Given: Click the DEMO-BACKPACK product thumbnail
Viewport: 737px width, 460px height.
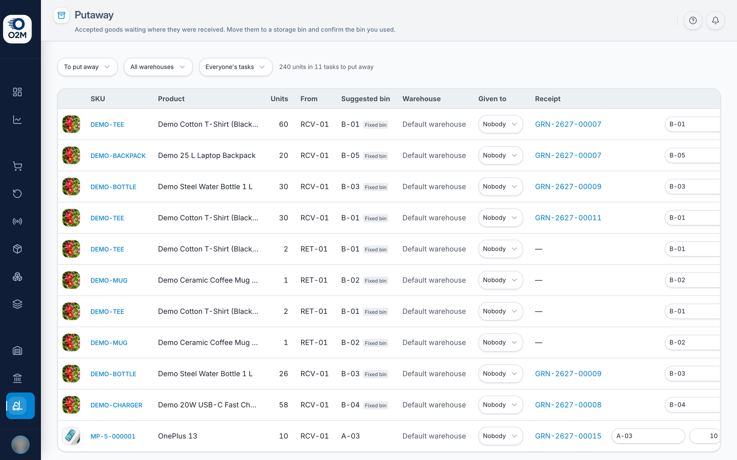Looking at the screenshot, I should pyautogui.click(x=71, y=156).
